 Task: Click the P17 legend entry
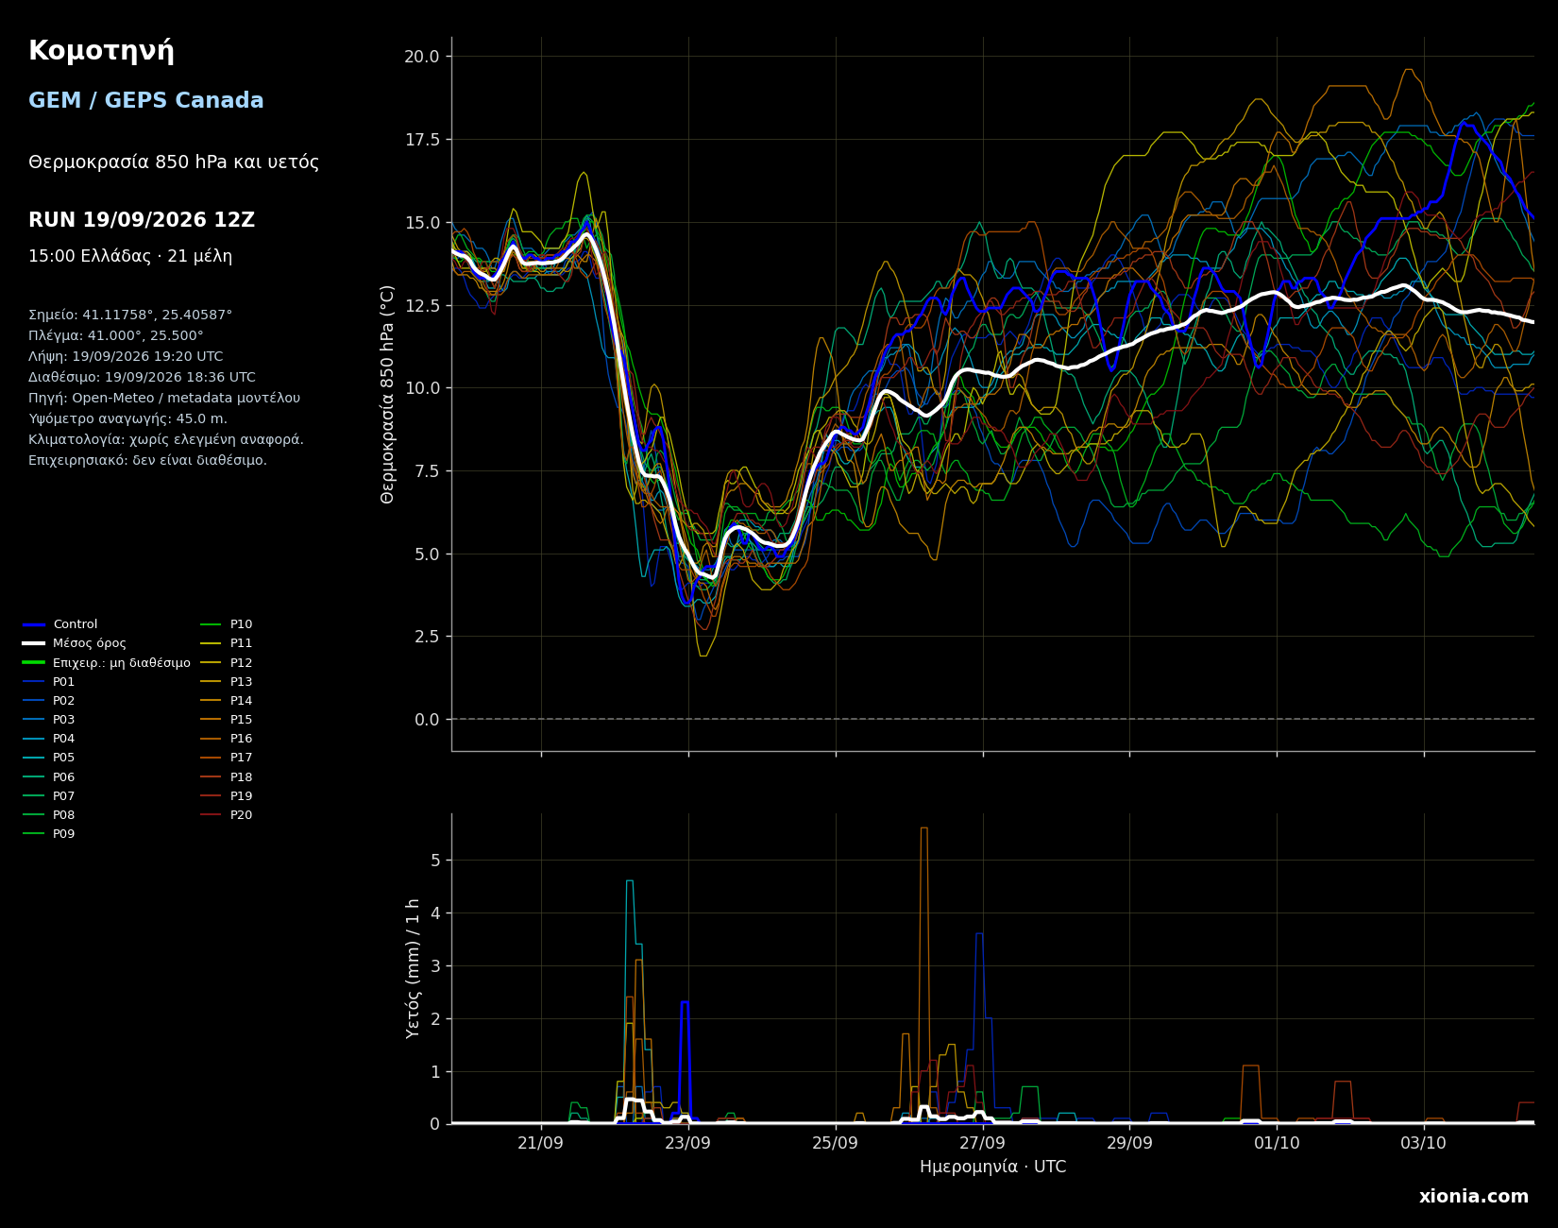(227, 758)
